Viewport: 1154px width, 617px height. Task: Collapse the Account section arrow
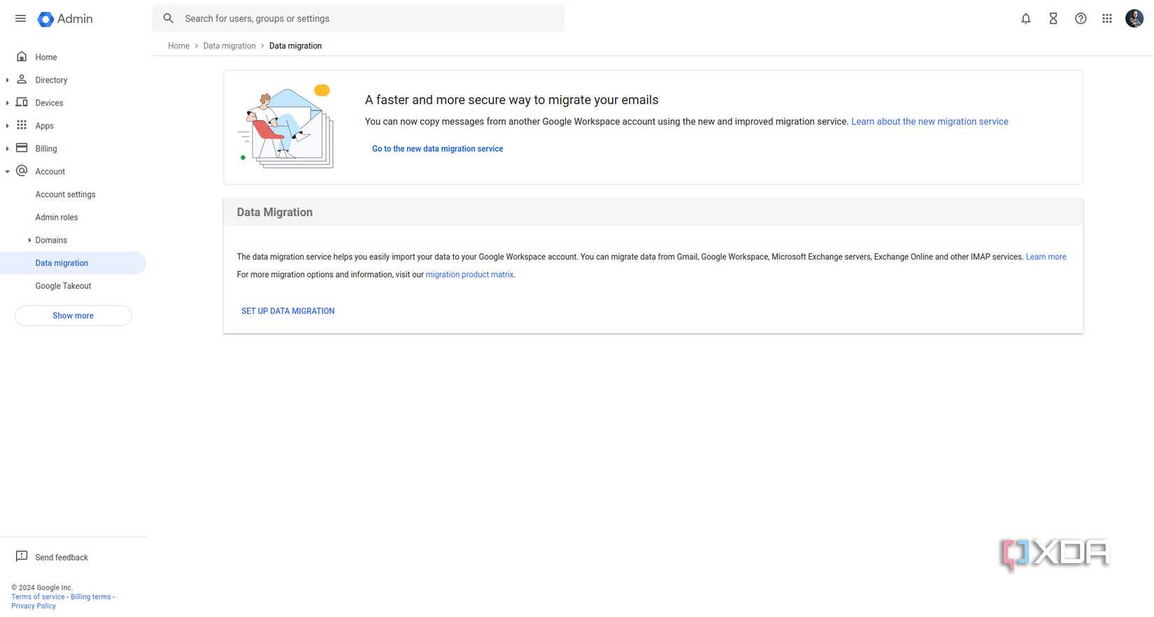point(8,171)
